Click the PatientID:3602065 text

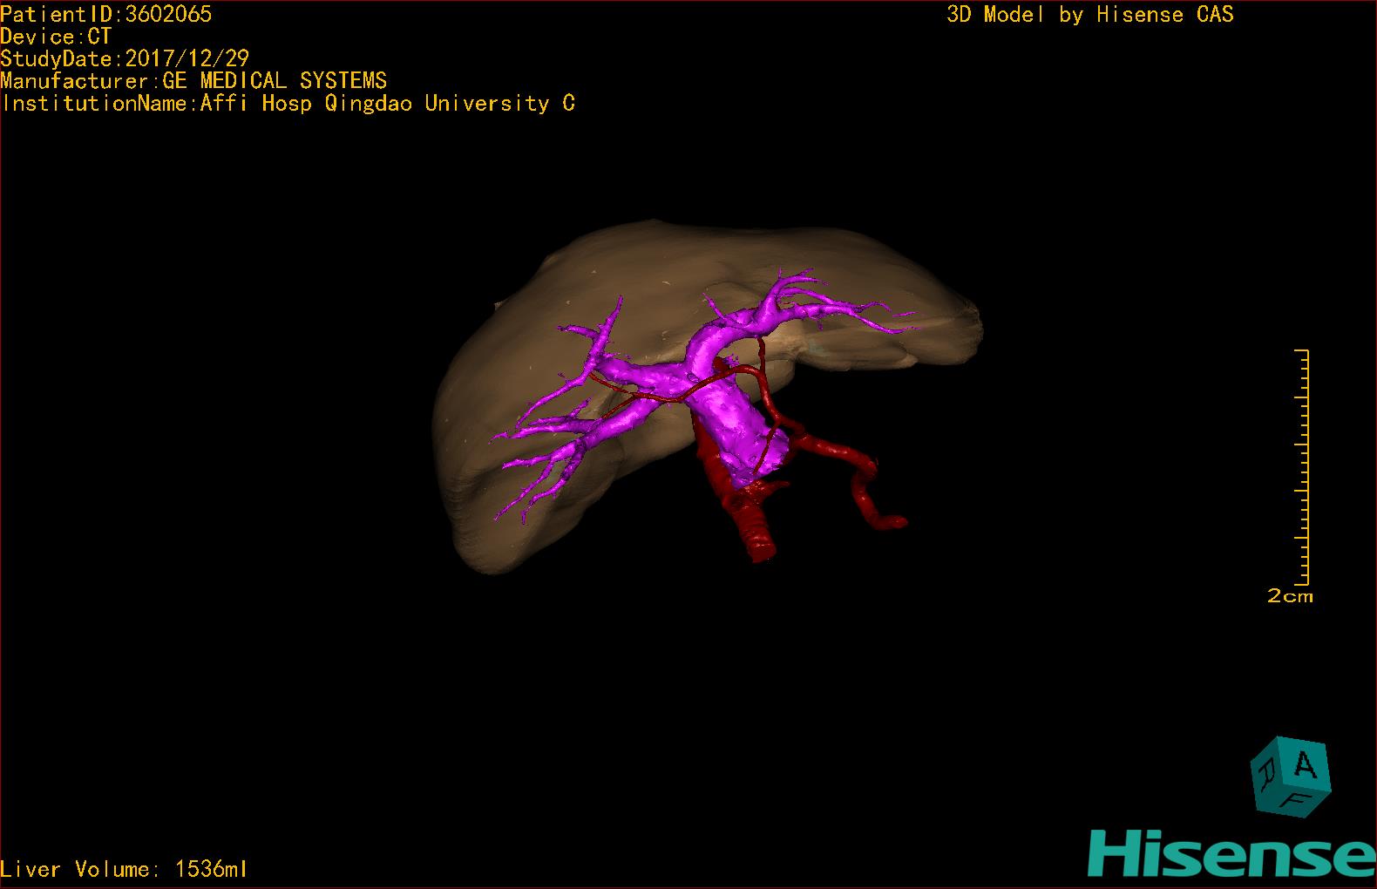click(x=106, y=14)
